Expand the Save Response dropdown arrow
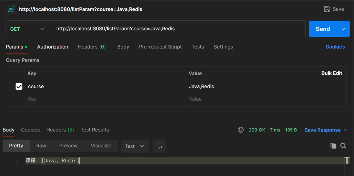Viewport: 354px width, 176px height. (346, 130)
